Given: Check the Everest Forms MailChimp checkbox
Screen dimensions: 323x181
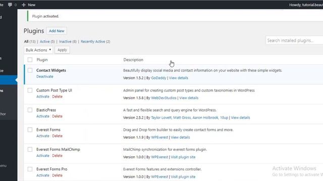Looking at the screenshot, I should [x=30, y=149].
